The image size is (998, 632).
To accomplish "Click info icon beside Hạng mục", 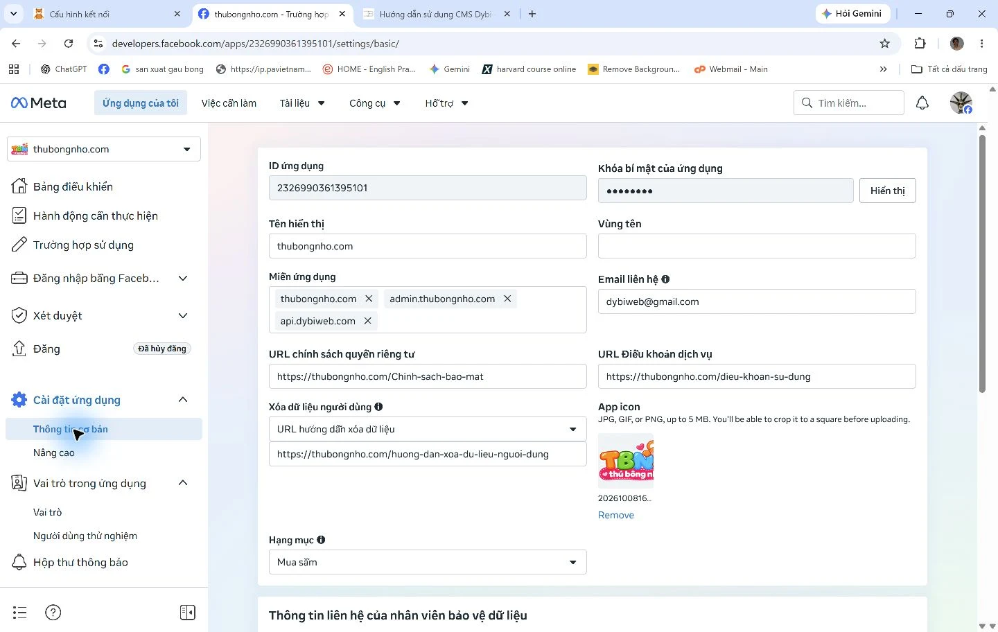I will 321,540.
